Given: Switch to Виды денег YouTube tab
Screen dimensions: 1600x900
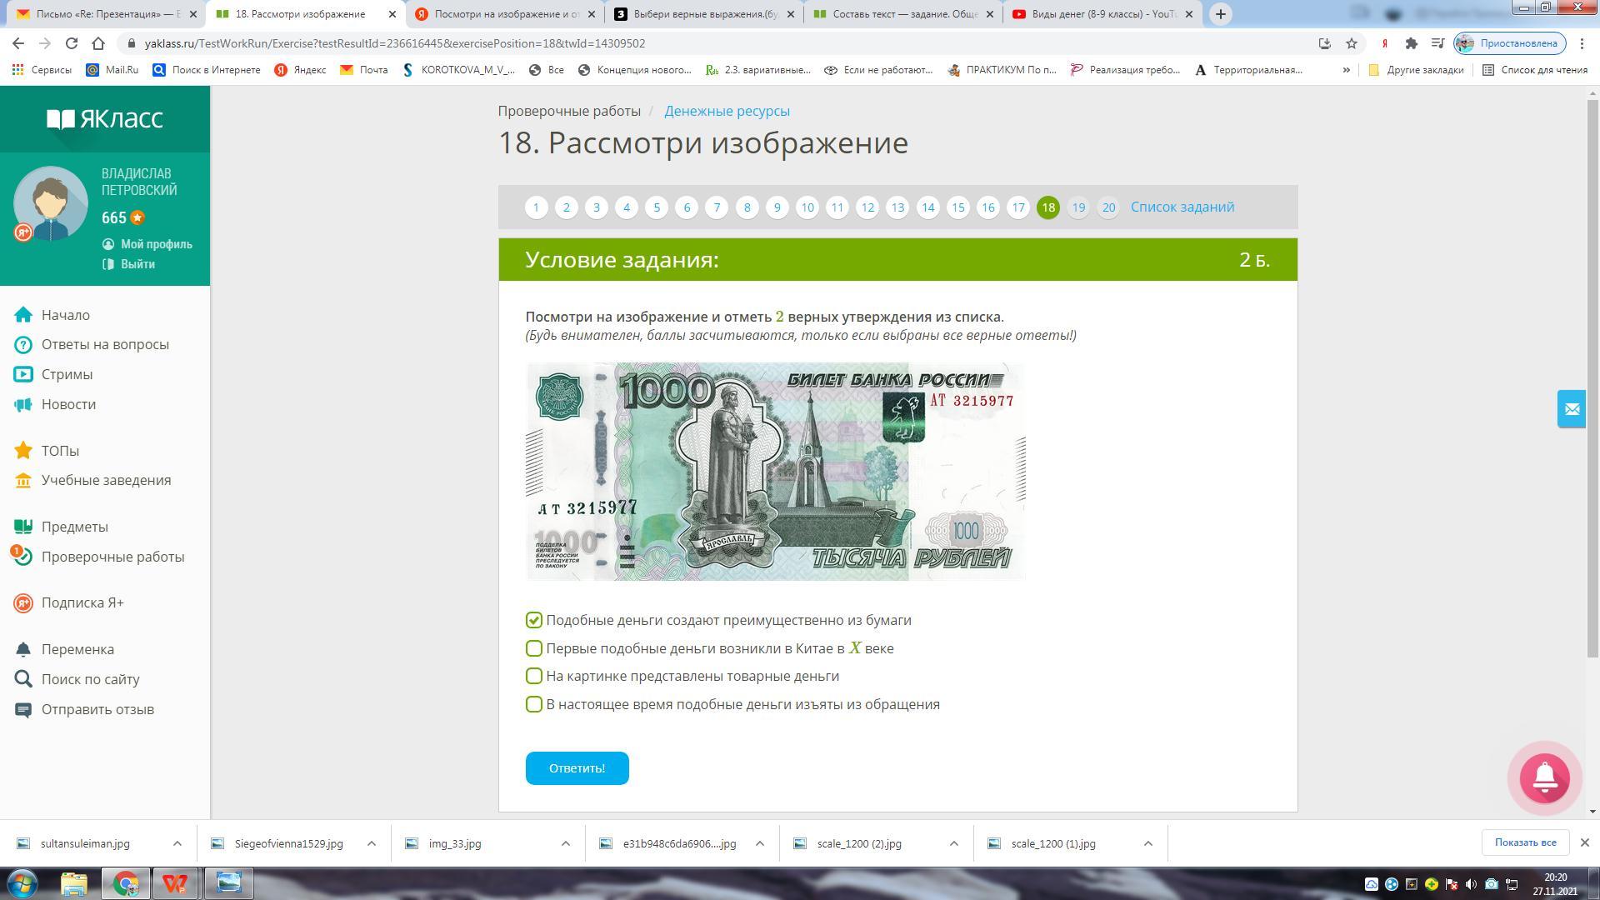Looking at the screenshot, I should tap(1102, 14).
